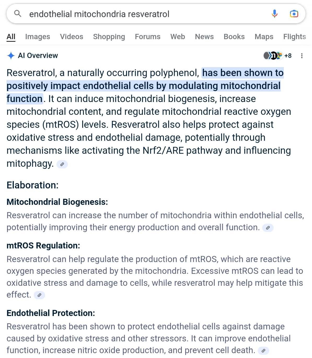The image size is (312, 358).
Task: Switch to the Maps tab
Action: (264, 37)
